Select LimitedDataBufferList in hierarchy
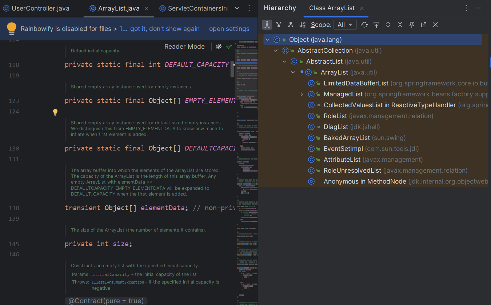This screenshot has width=491, height=305. click(373, 83)
